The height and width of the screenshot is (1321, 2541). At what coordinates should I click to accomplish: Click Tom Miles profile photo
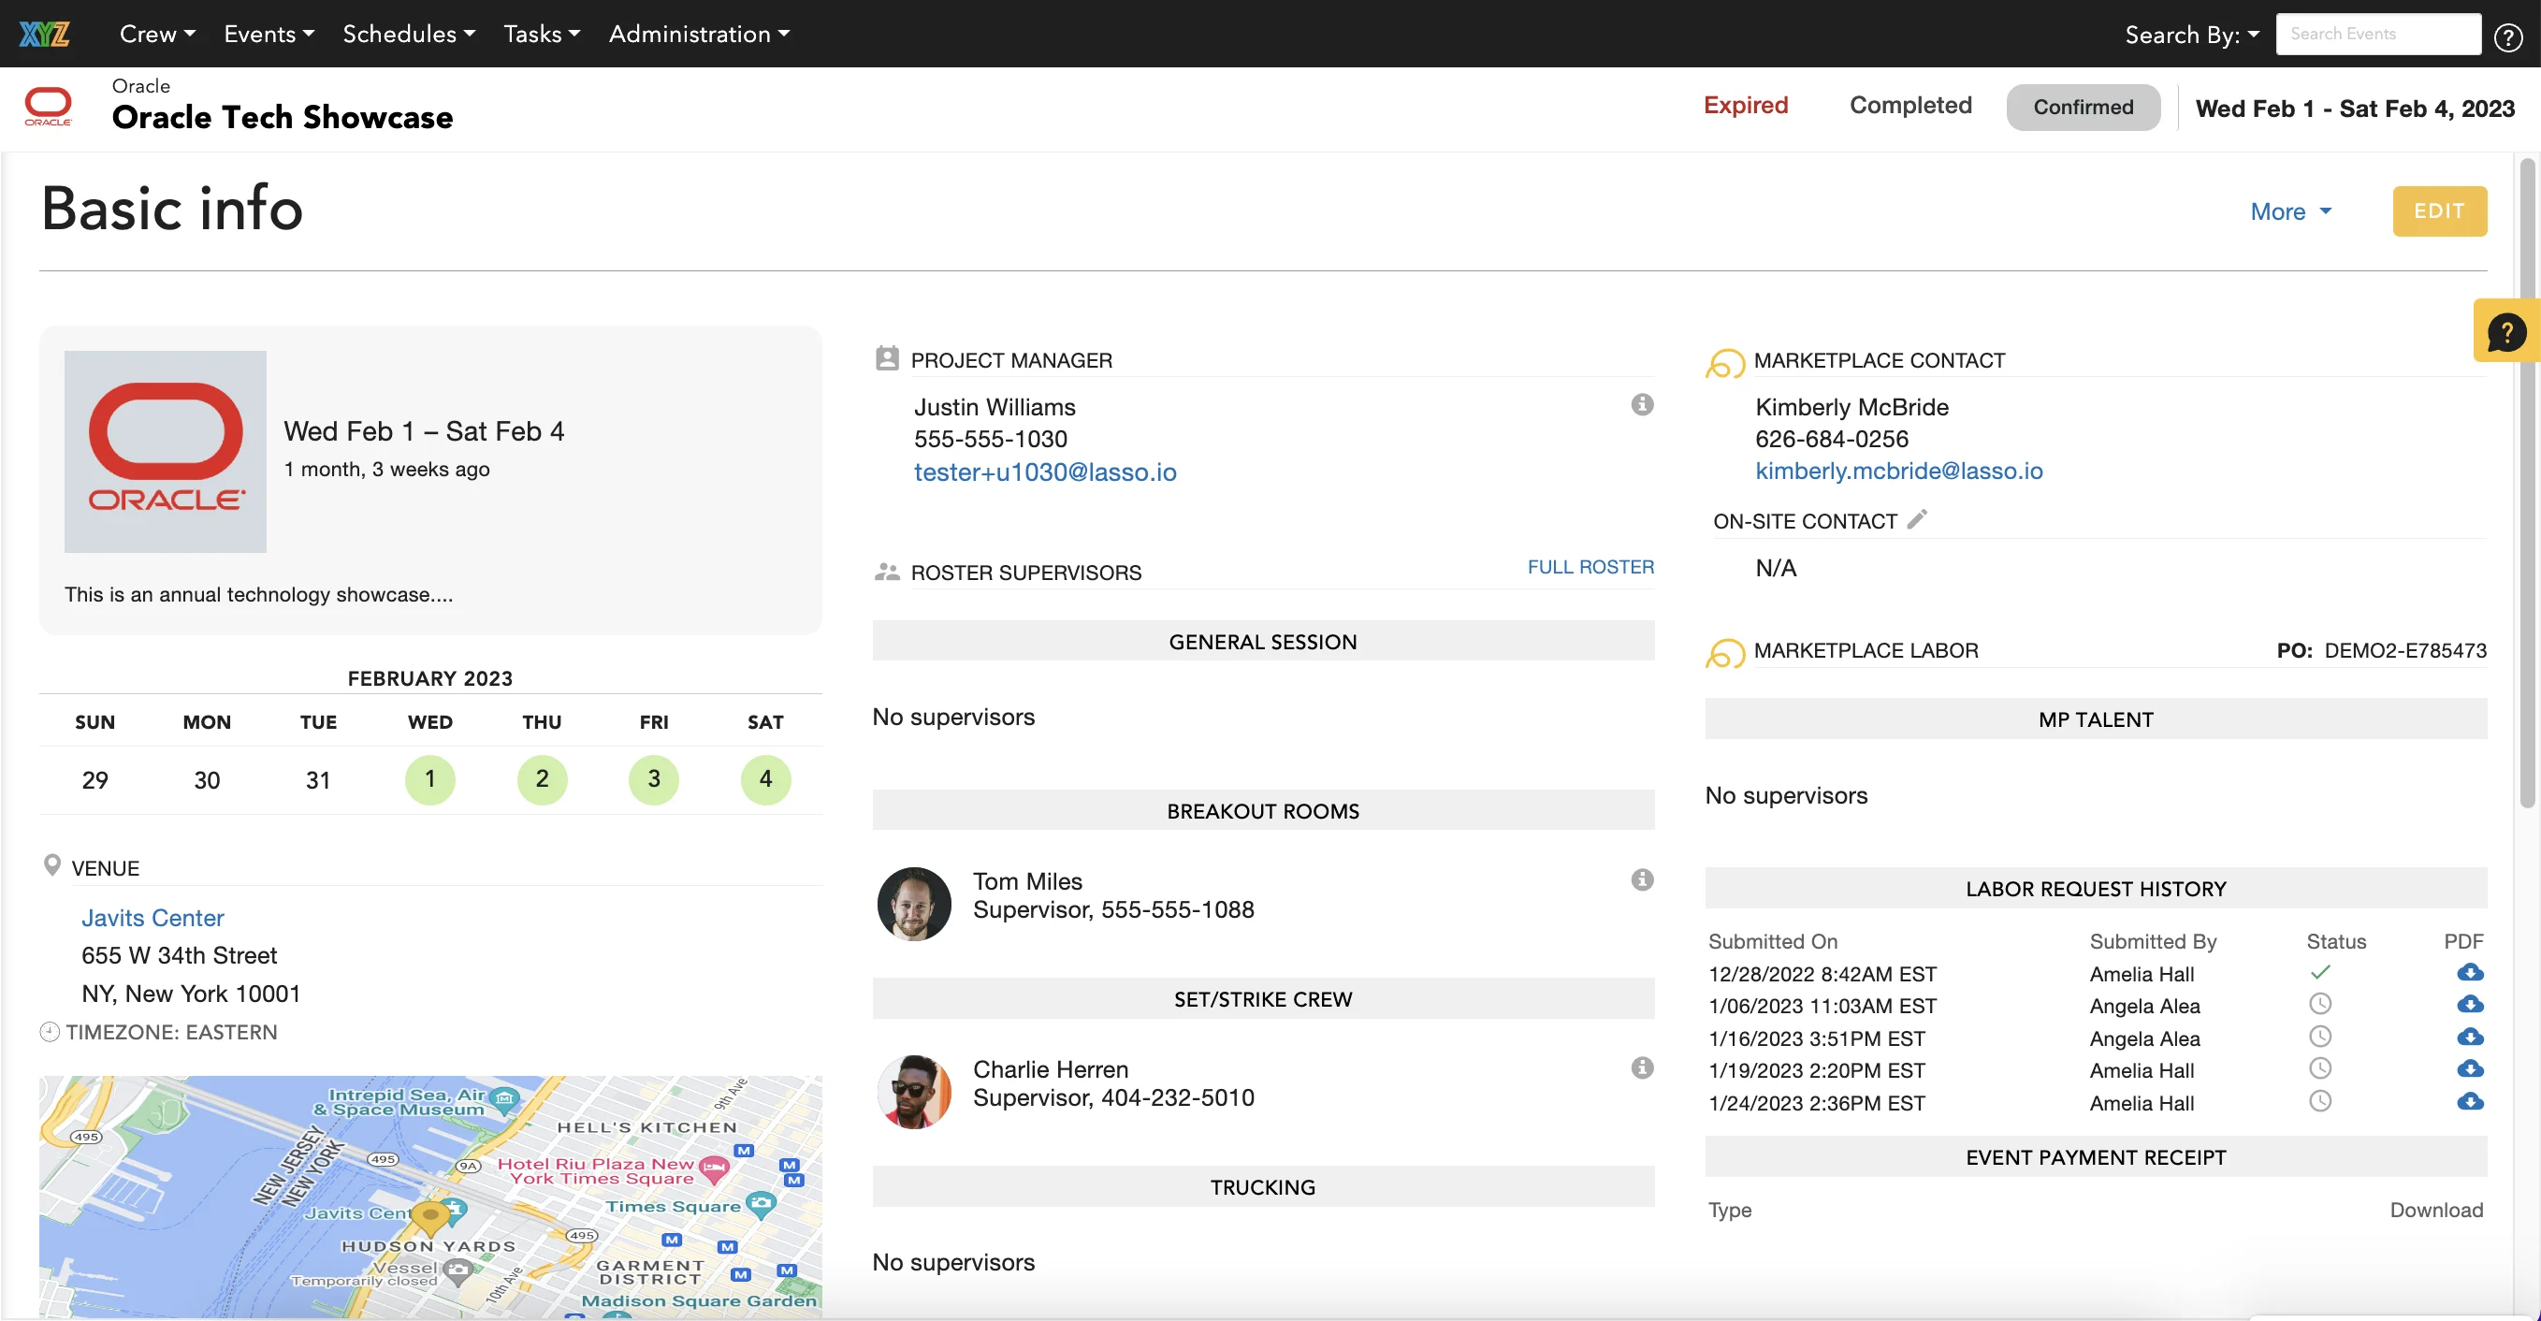coord(913,904)
